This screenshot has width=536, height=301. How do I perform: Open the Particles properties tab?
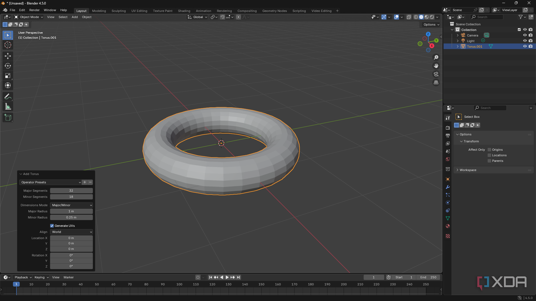click(448, 195)
